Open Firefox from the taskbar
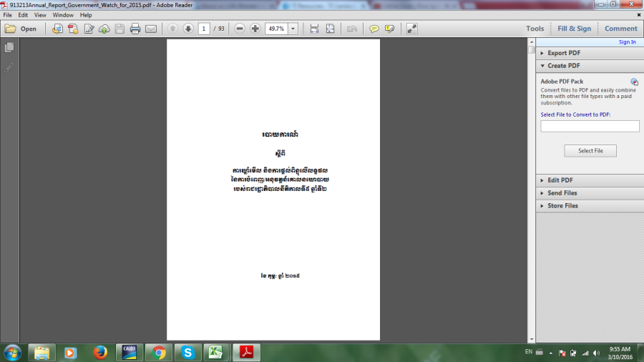Viewport: 644px width, 362px height. (100, 352)
